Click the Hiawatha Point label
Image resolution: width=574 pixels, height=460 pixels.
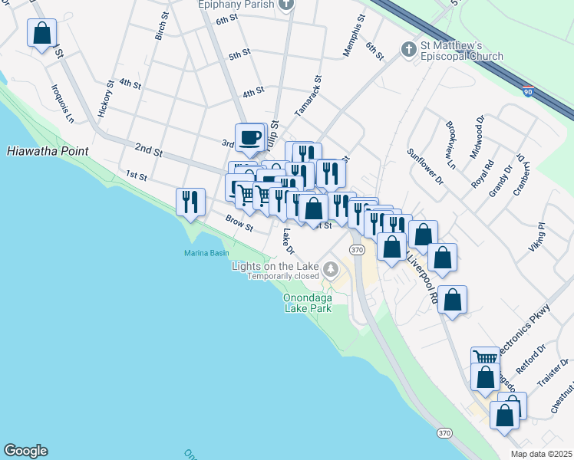[x=48, y=151]
